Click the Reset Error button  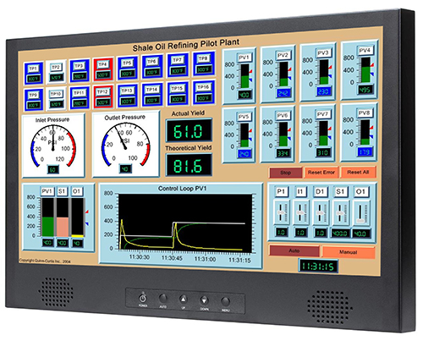point(321,173)
